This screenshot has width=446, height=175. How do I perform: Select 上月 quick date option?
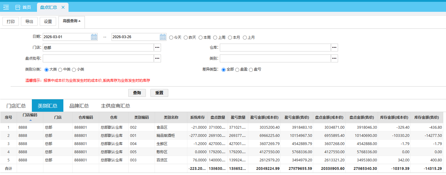point(245,38)
